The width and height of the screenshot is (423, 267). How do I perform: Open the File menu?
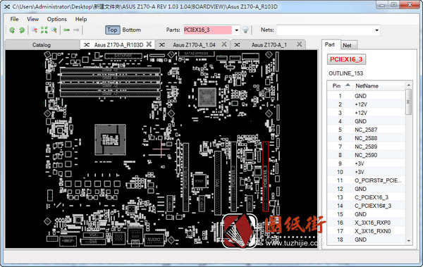pyautogui.click(x=14, y=19)
